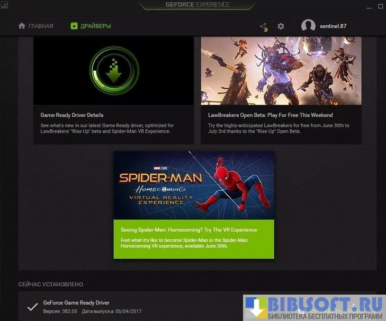Open settings via the gear icon
Image resolution: width=386 pixels, height=321 pixels.
(x=281, y=26)
